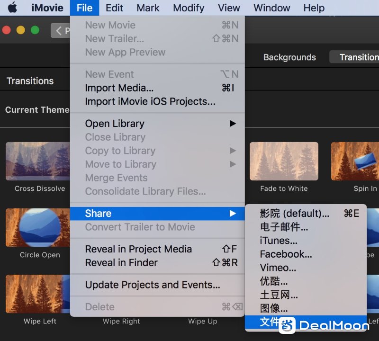The height and width of the screenshot is (341, 379).
Task: Minimize the window with yellow button
Action: [21, 30]
